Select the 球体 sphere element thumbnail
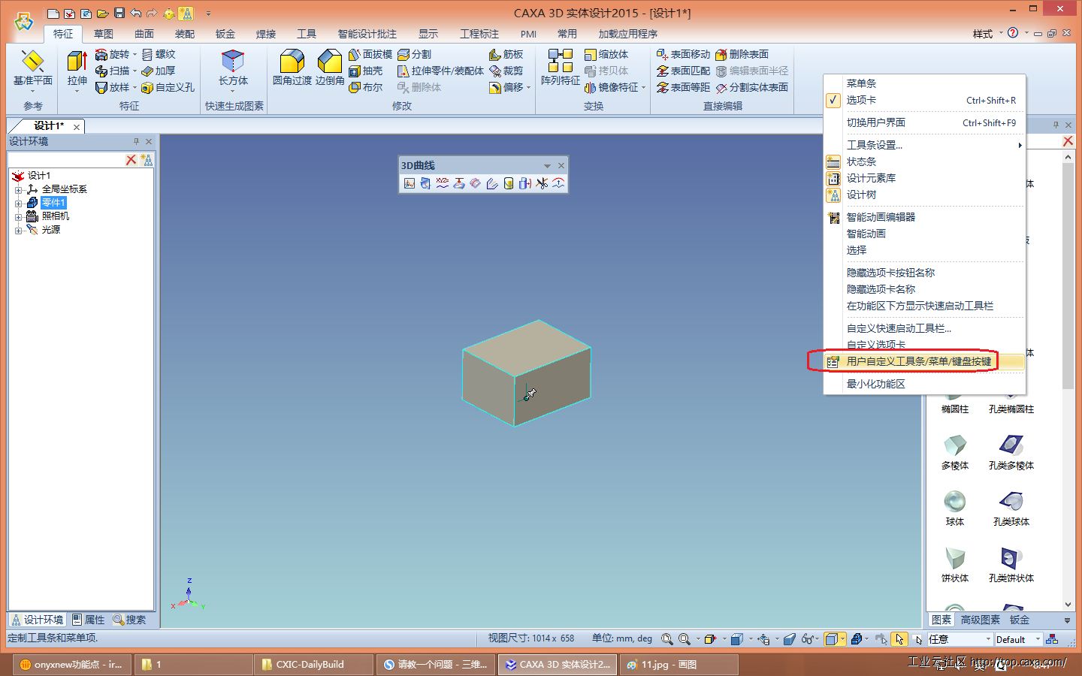Image resolution: width=1082 pixels, height=676 pixels. [955, 508]
